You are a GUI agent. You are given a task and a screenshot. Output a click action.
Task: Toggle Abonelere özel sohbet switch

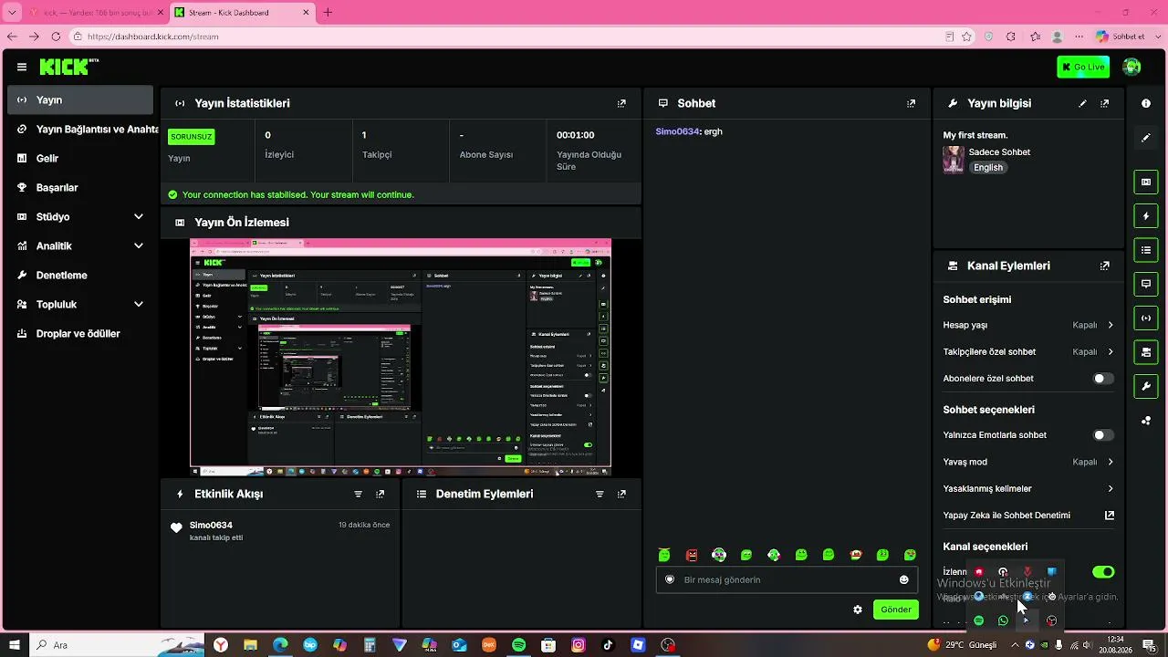(x=1103, y=379)
